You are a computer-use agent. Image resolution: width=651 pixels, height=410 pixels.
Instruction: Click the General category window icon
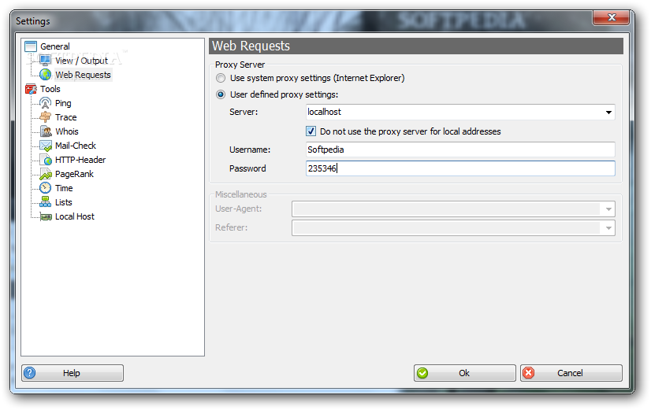(31, 46)
